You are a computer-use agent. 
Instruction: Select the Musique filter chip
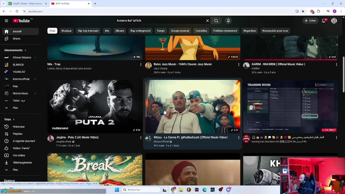coord(67,31)
